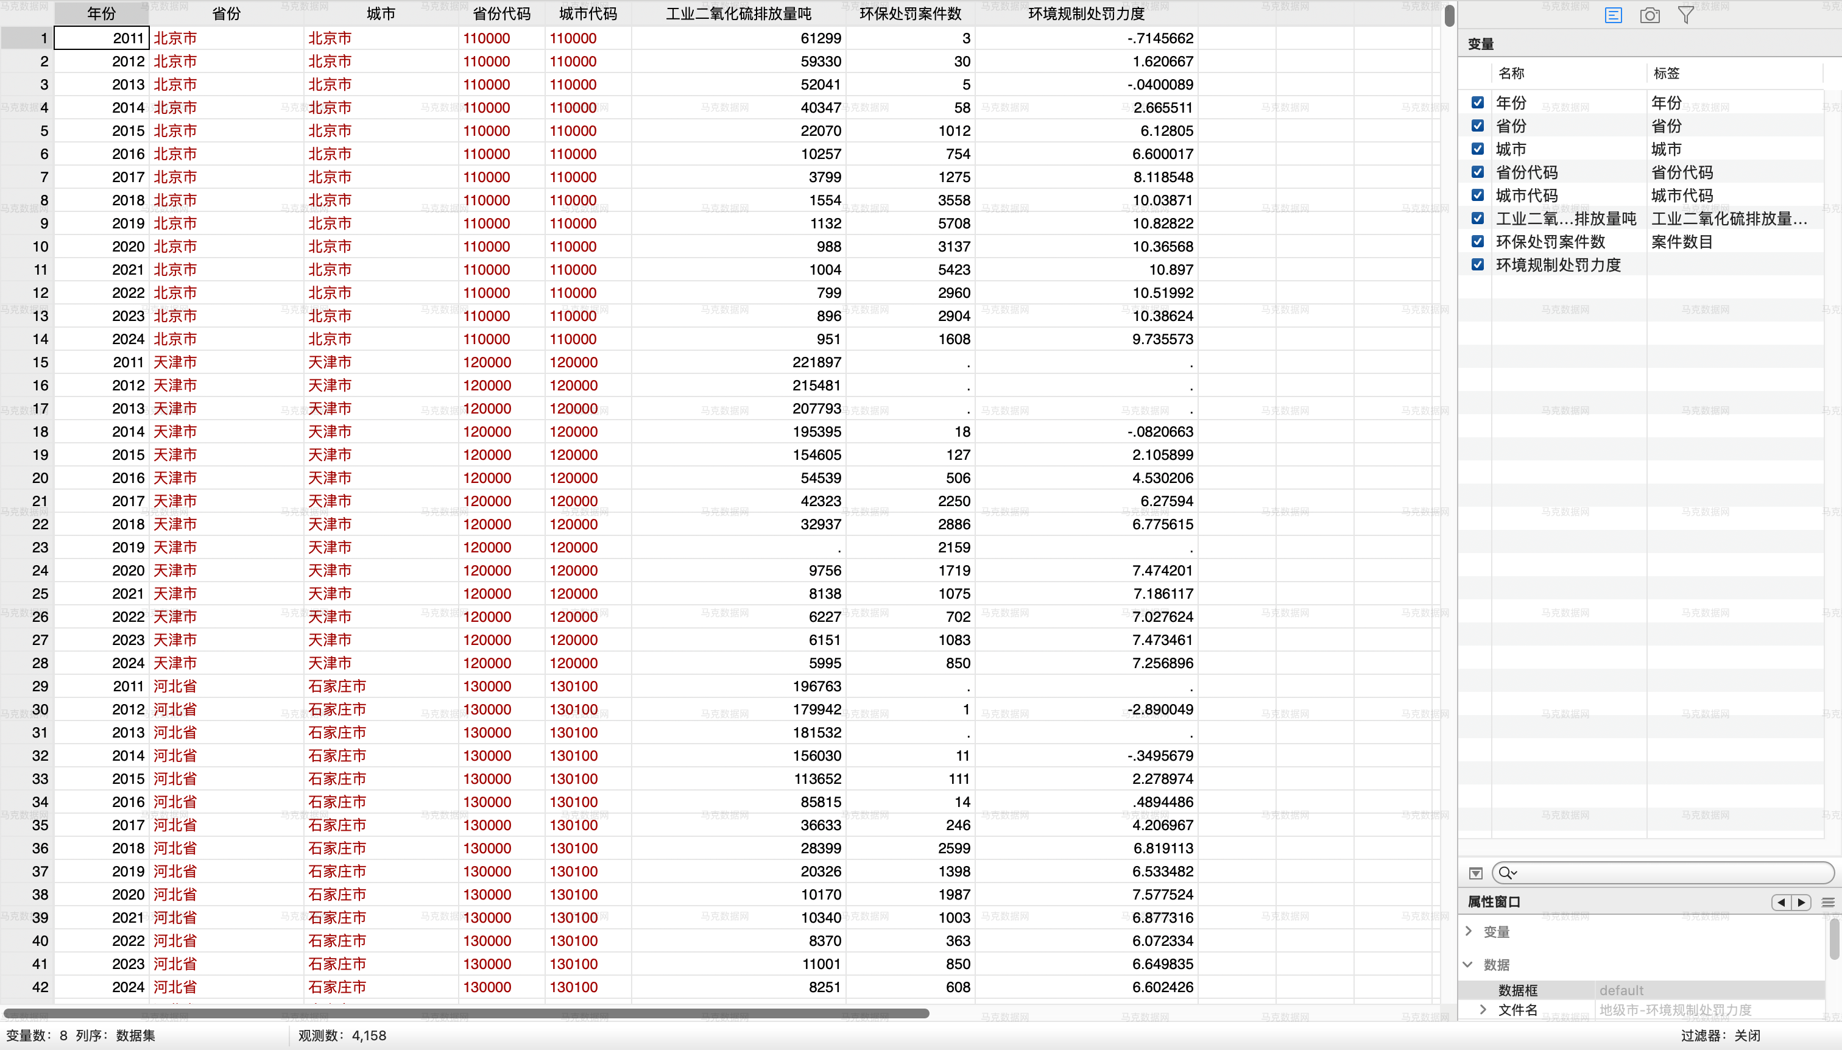Click the vertical scrollbar thumb of data grid
The height and width of the screenshot is (1050, 1842).
point(1449,16)
